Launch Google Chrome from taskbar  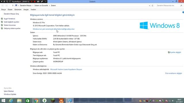click(x=36, y=100)
